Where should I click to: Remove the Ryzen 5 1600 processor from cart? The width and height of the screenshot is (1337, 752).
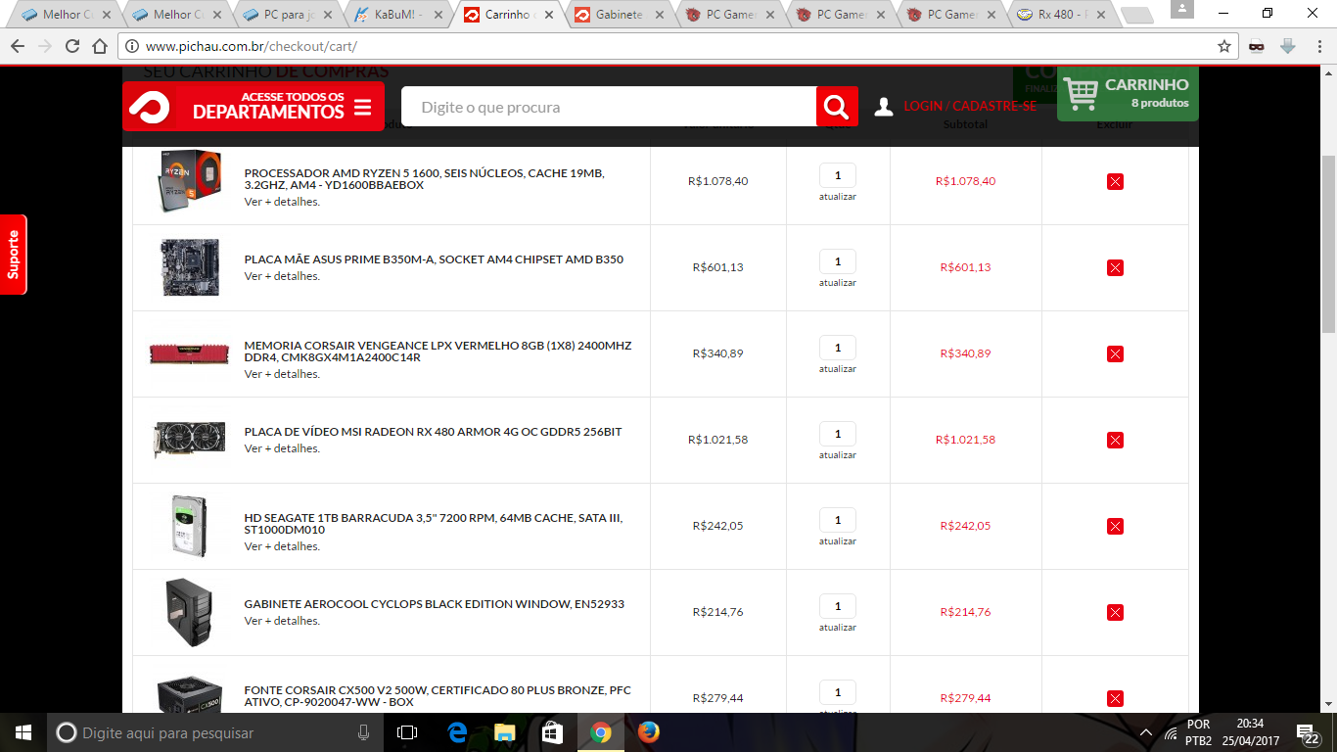click(x=1115, y=181)
